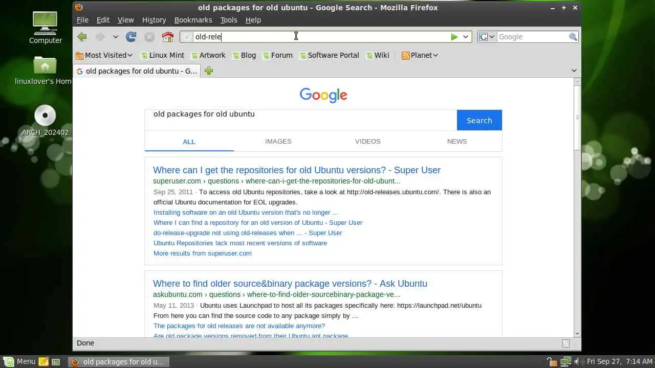Click the blue Search button
This screenshot has width=655, height=368.
click(x=479, y=120)
